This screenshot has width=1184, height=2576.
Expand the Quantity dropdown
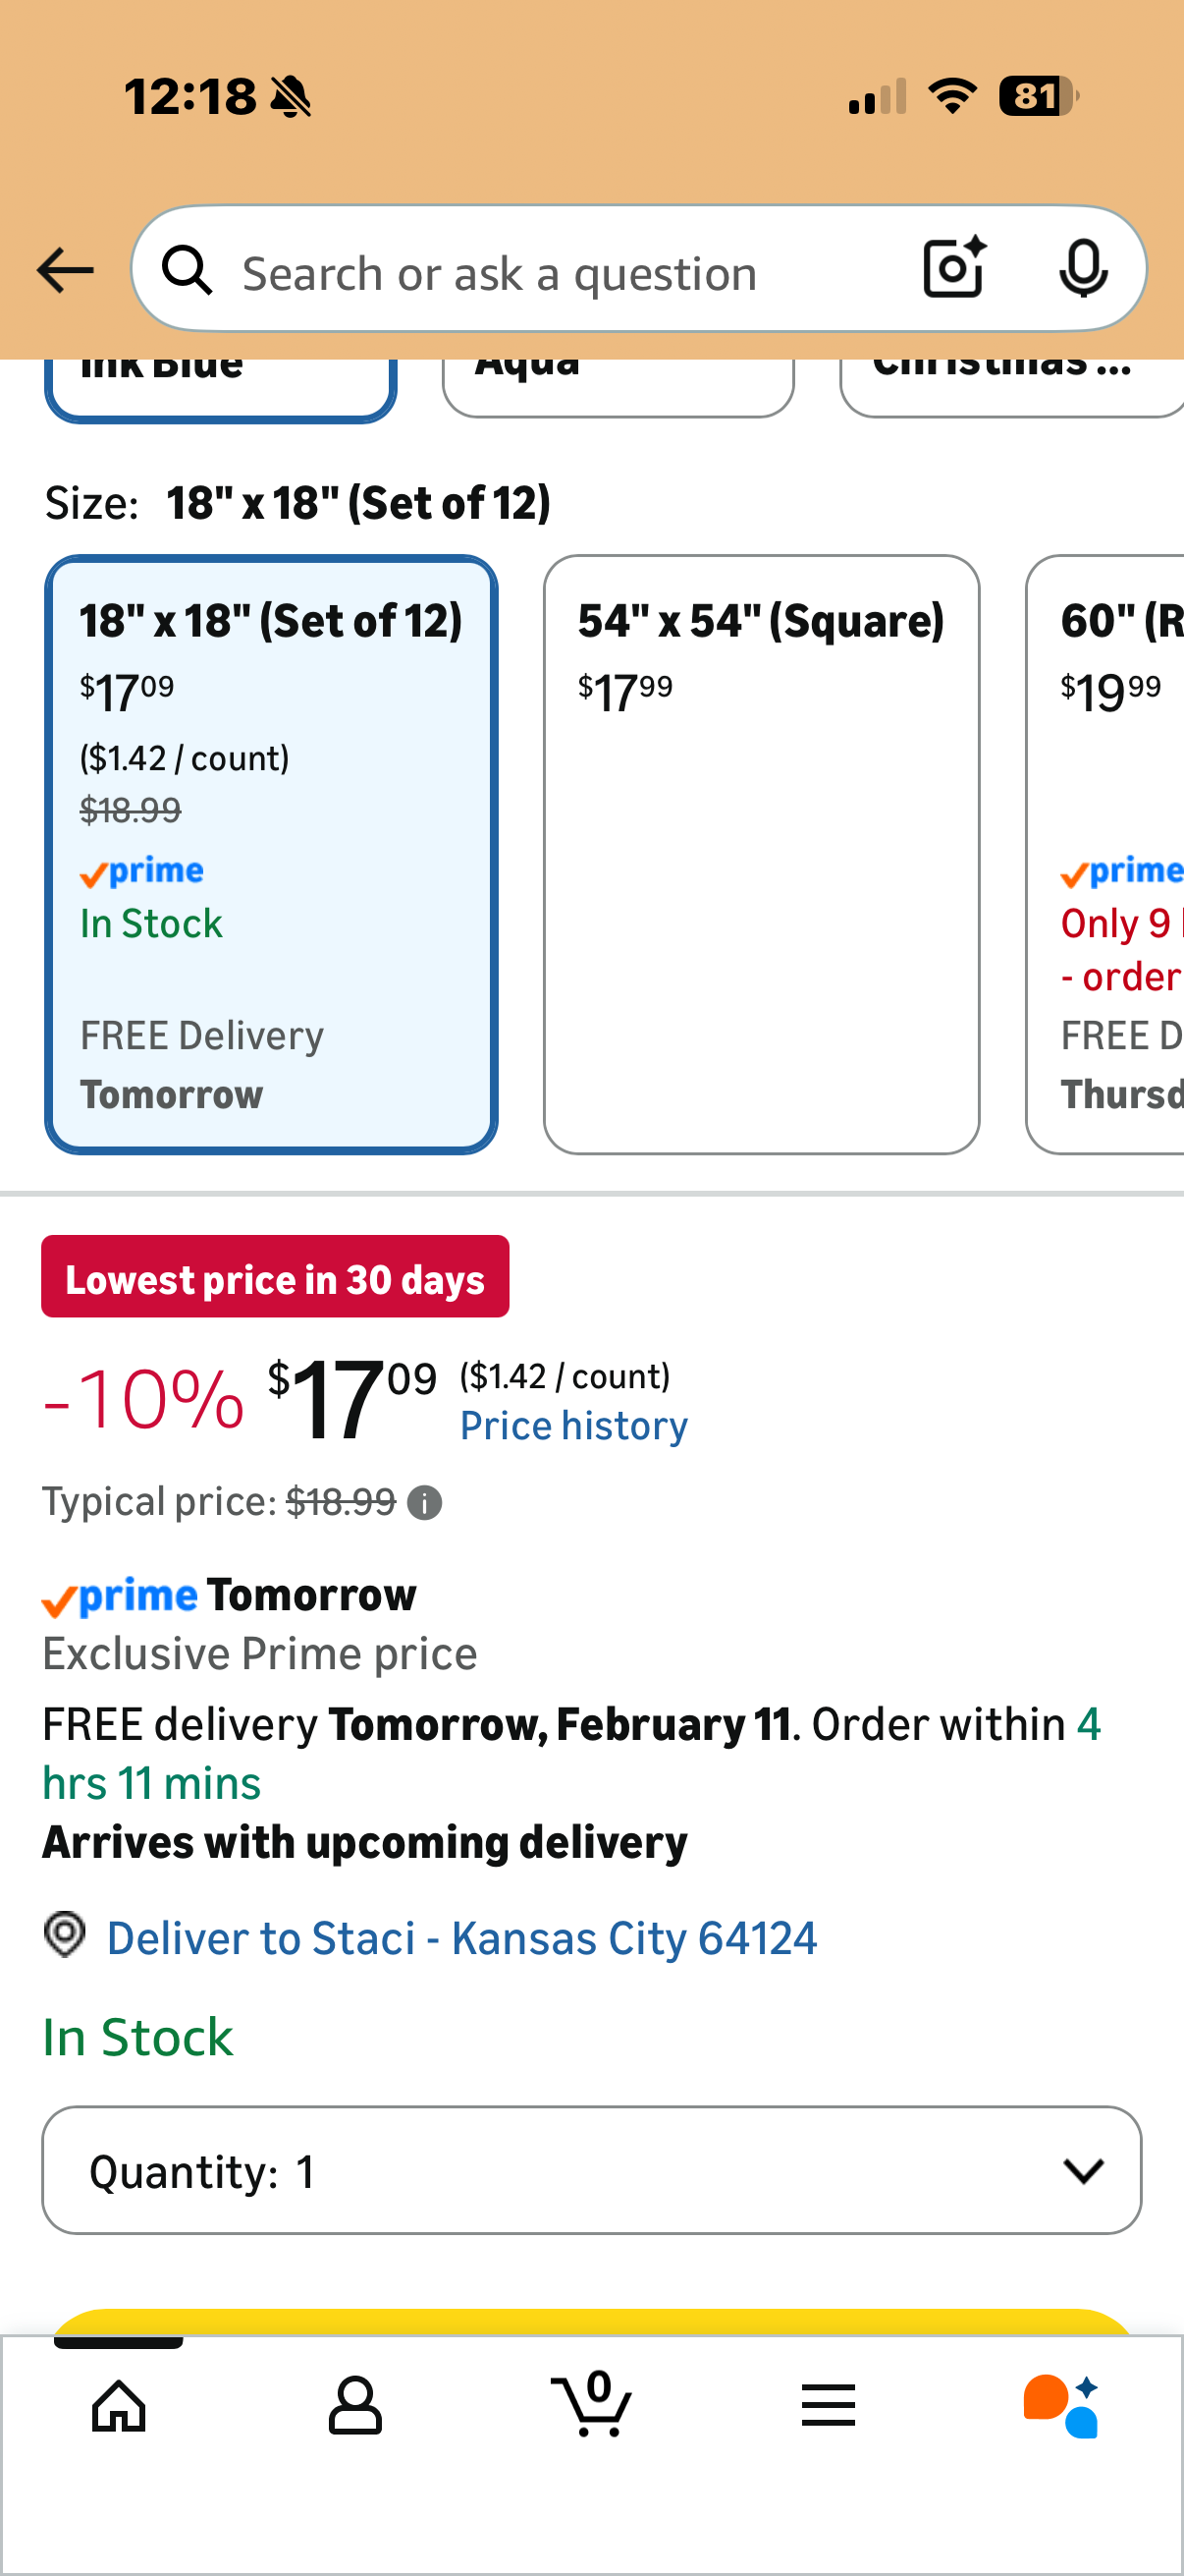[591, 2170]
